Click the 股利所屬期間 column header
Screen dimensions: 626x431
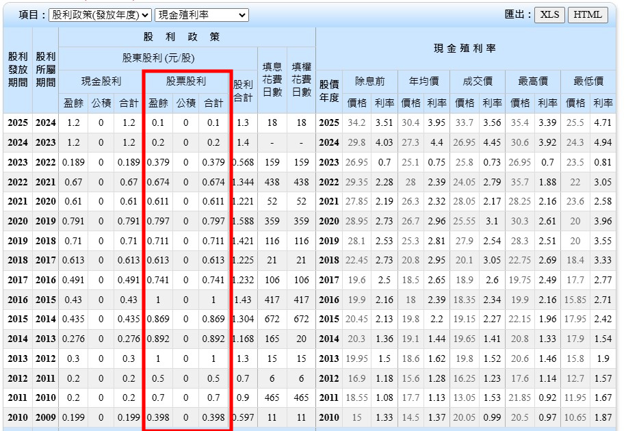click(45, 70)
